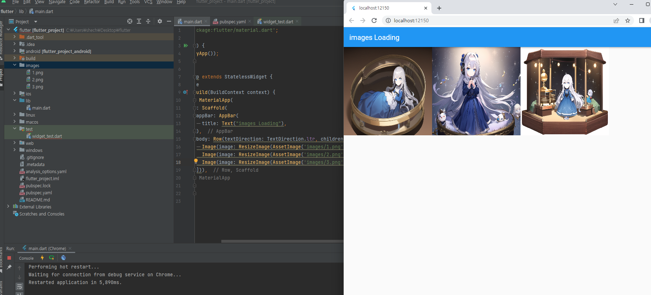Image resolution: width=651 pixels, height=295 pixels.
Task: Click Select Opened File target icon
Action: [x=130, y=22]
